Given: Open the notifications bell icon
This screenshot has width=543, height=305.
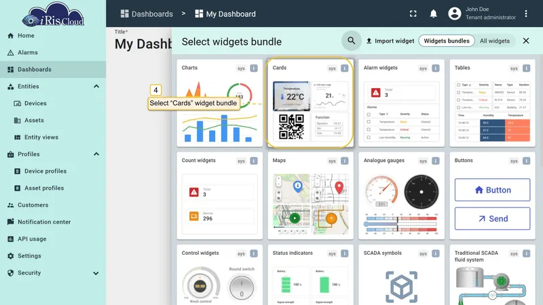Looking at the screenshot, I should coord(433,14).
